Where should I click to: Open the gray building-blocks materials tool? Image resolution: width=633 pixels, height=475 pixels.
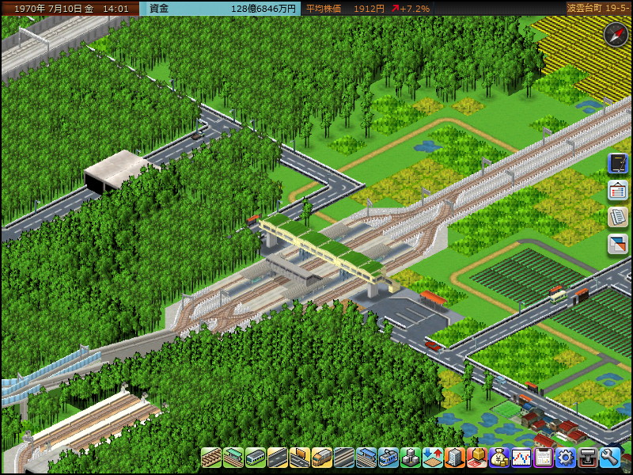click(x=411, y=458)
